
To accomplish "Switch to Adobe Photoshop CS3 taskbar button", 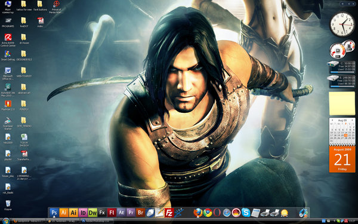I will (97, 221).
